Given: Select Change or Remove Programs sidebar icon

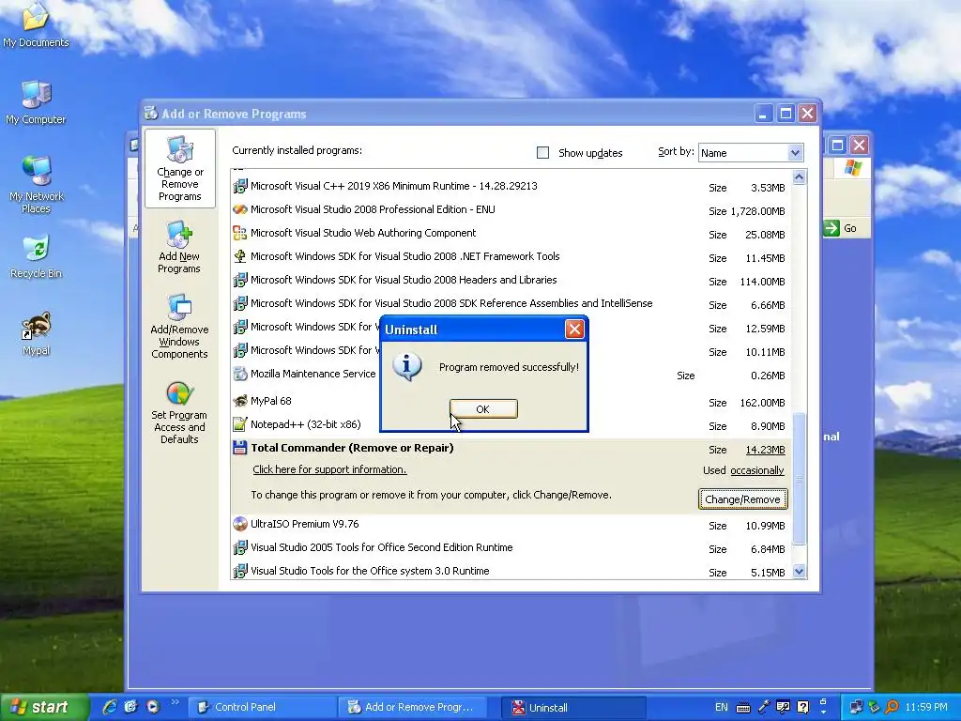Looking at the screenshot, I should coord(179,169).
